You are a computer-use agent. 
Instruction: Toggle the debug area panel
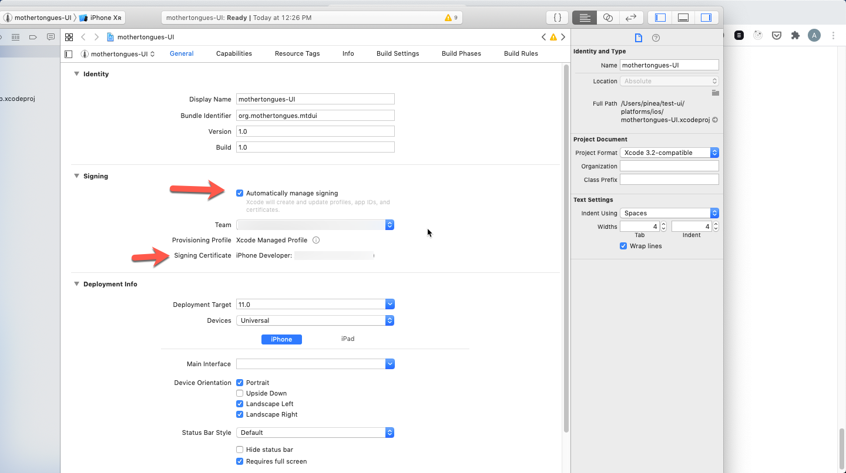[683, 18]
